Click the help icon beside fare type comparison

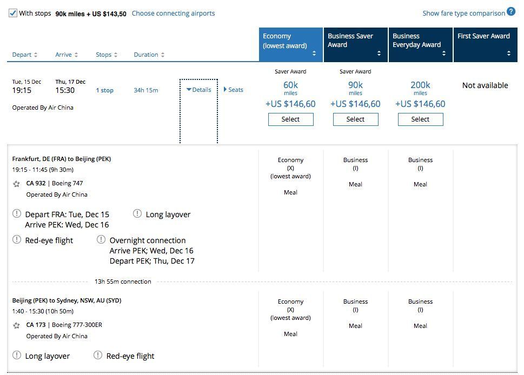tap(511, 12)
